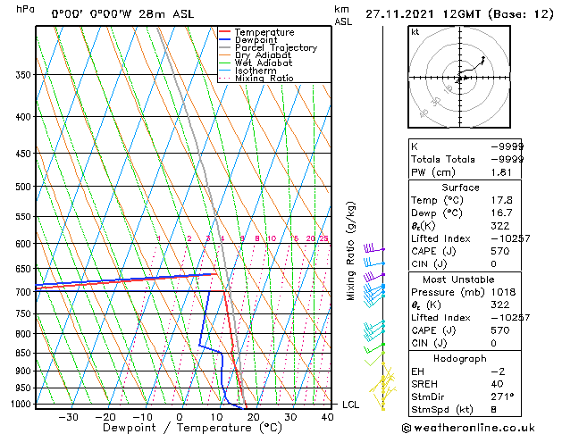562x434 pixels.
Task: Click the 1000 hPa pressure label
Action: pyautogui.click(x=21, y=404)
